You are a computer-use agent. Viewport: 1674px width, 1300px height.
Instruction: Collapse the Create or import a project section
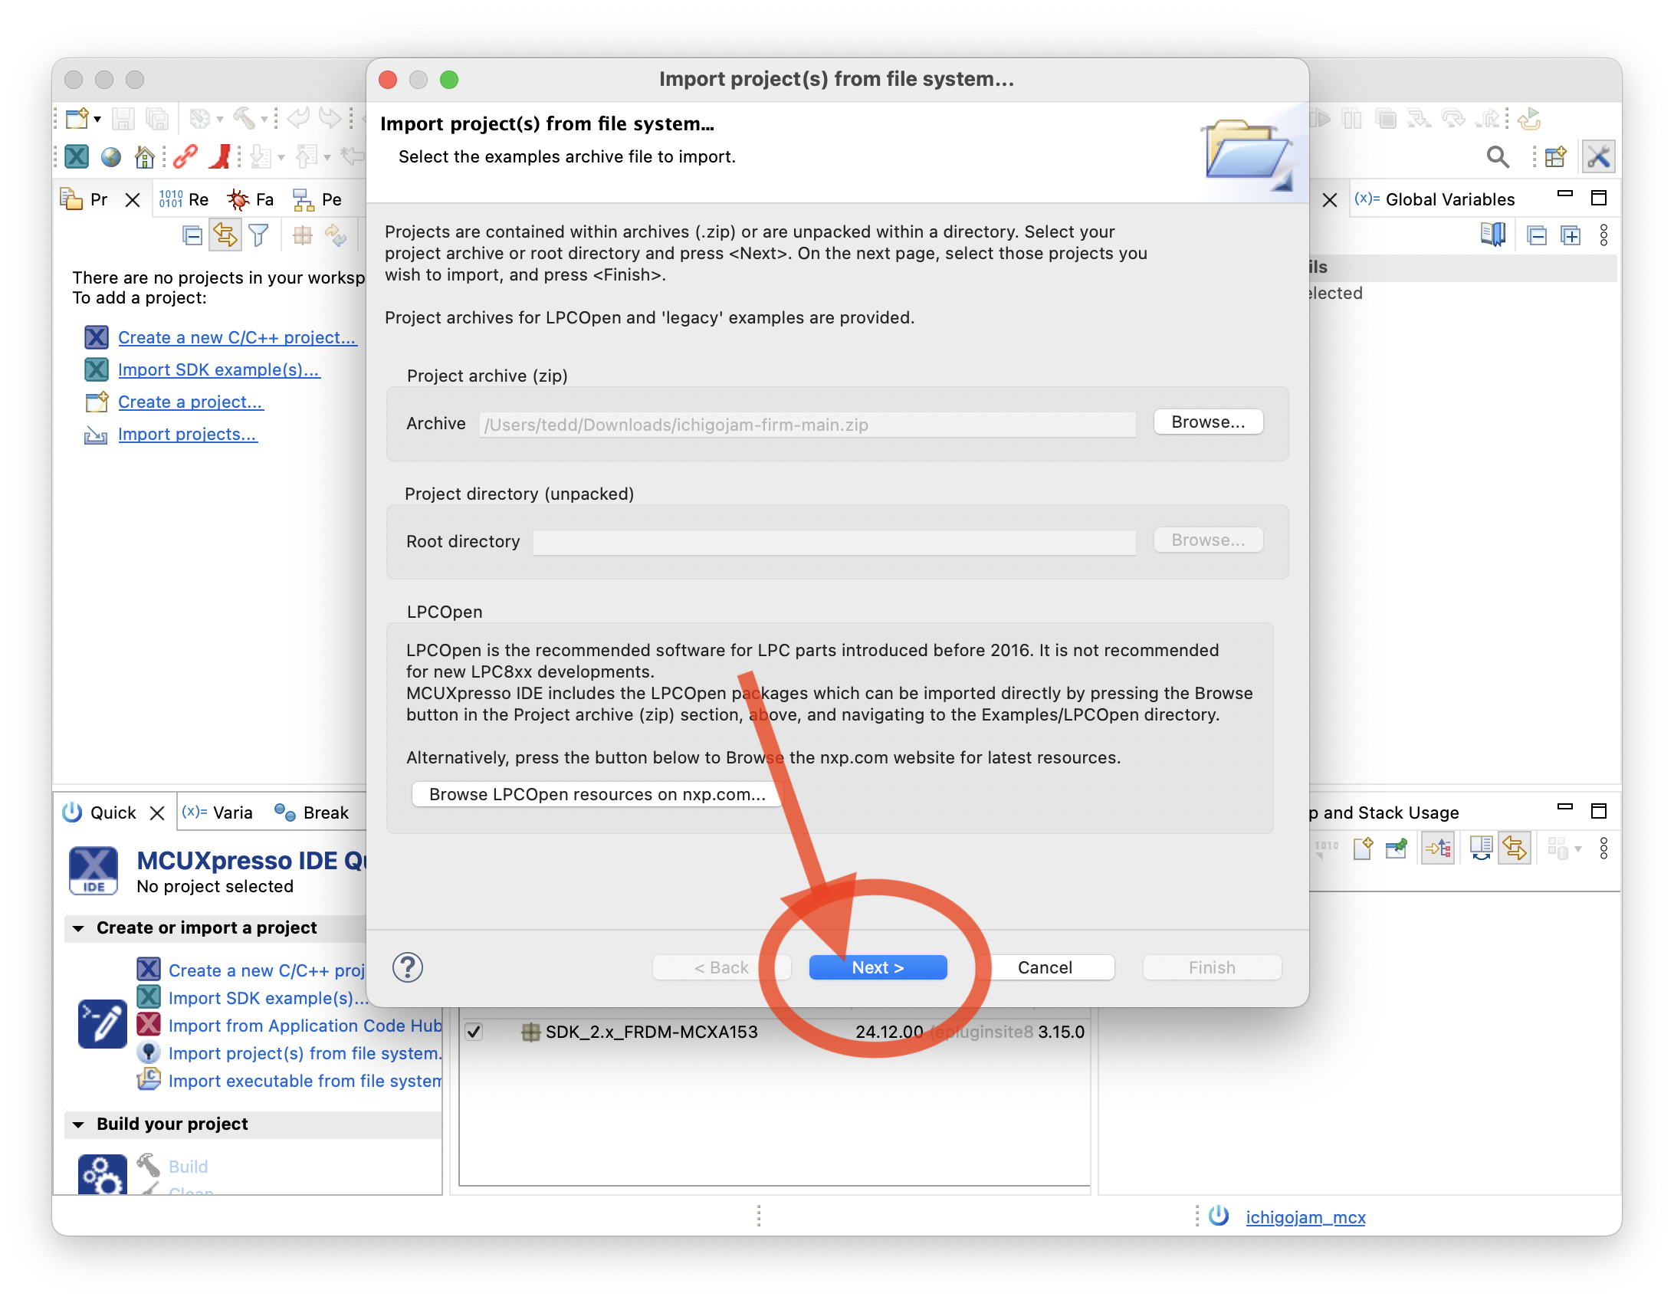78,928
